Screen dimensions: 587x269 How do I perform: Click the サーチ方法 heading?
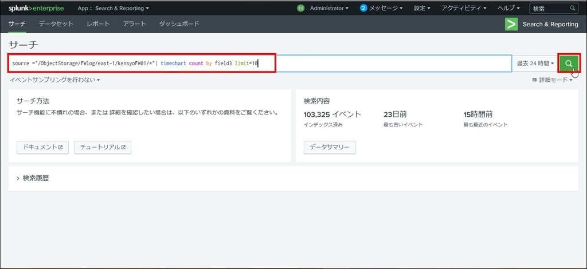33,101
